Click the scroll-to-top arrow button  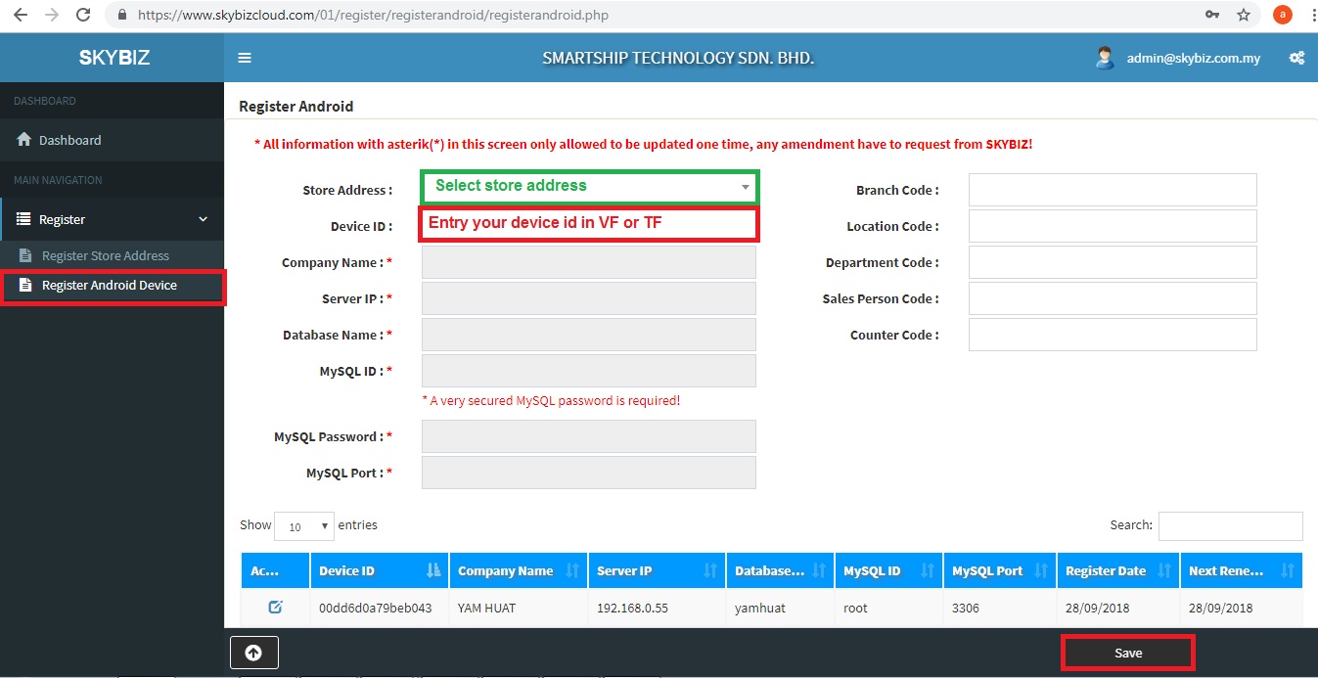(x=253, y=653)
